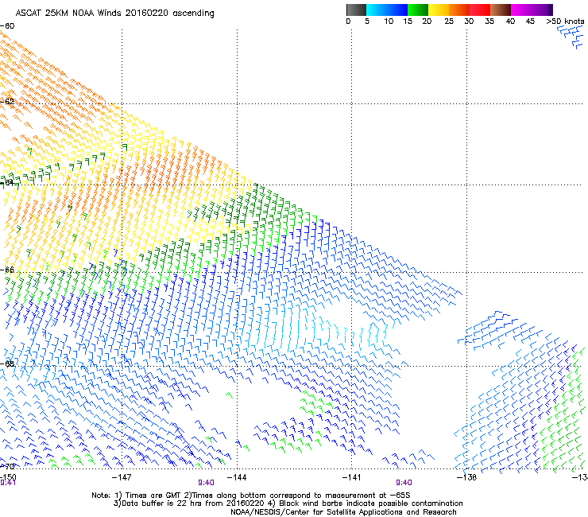Click the 9:40 time label beside -144
The image size is (588, 517).
pos(207,483)
